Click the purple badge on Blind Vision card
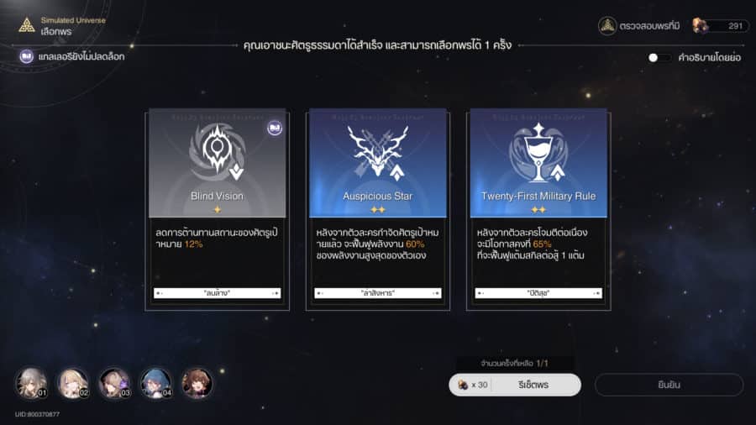 (275, 128)
